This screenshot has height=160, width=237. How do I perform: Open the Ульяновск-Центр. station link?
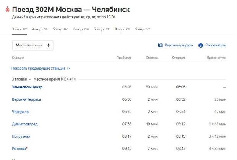tap(27, 87)
